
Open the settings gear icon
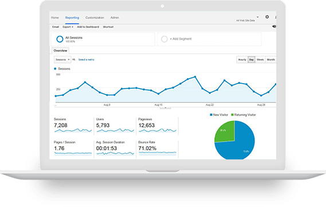coord(267,17)
